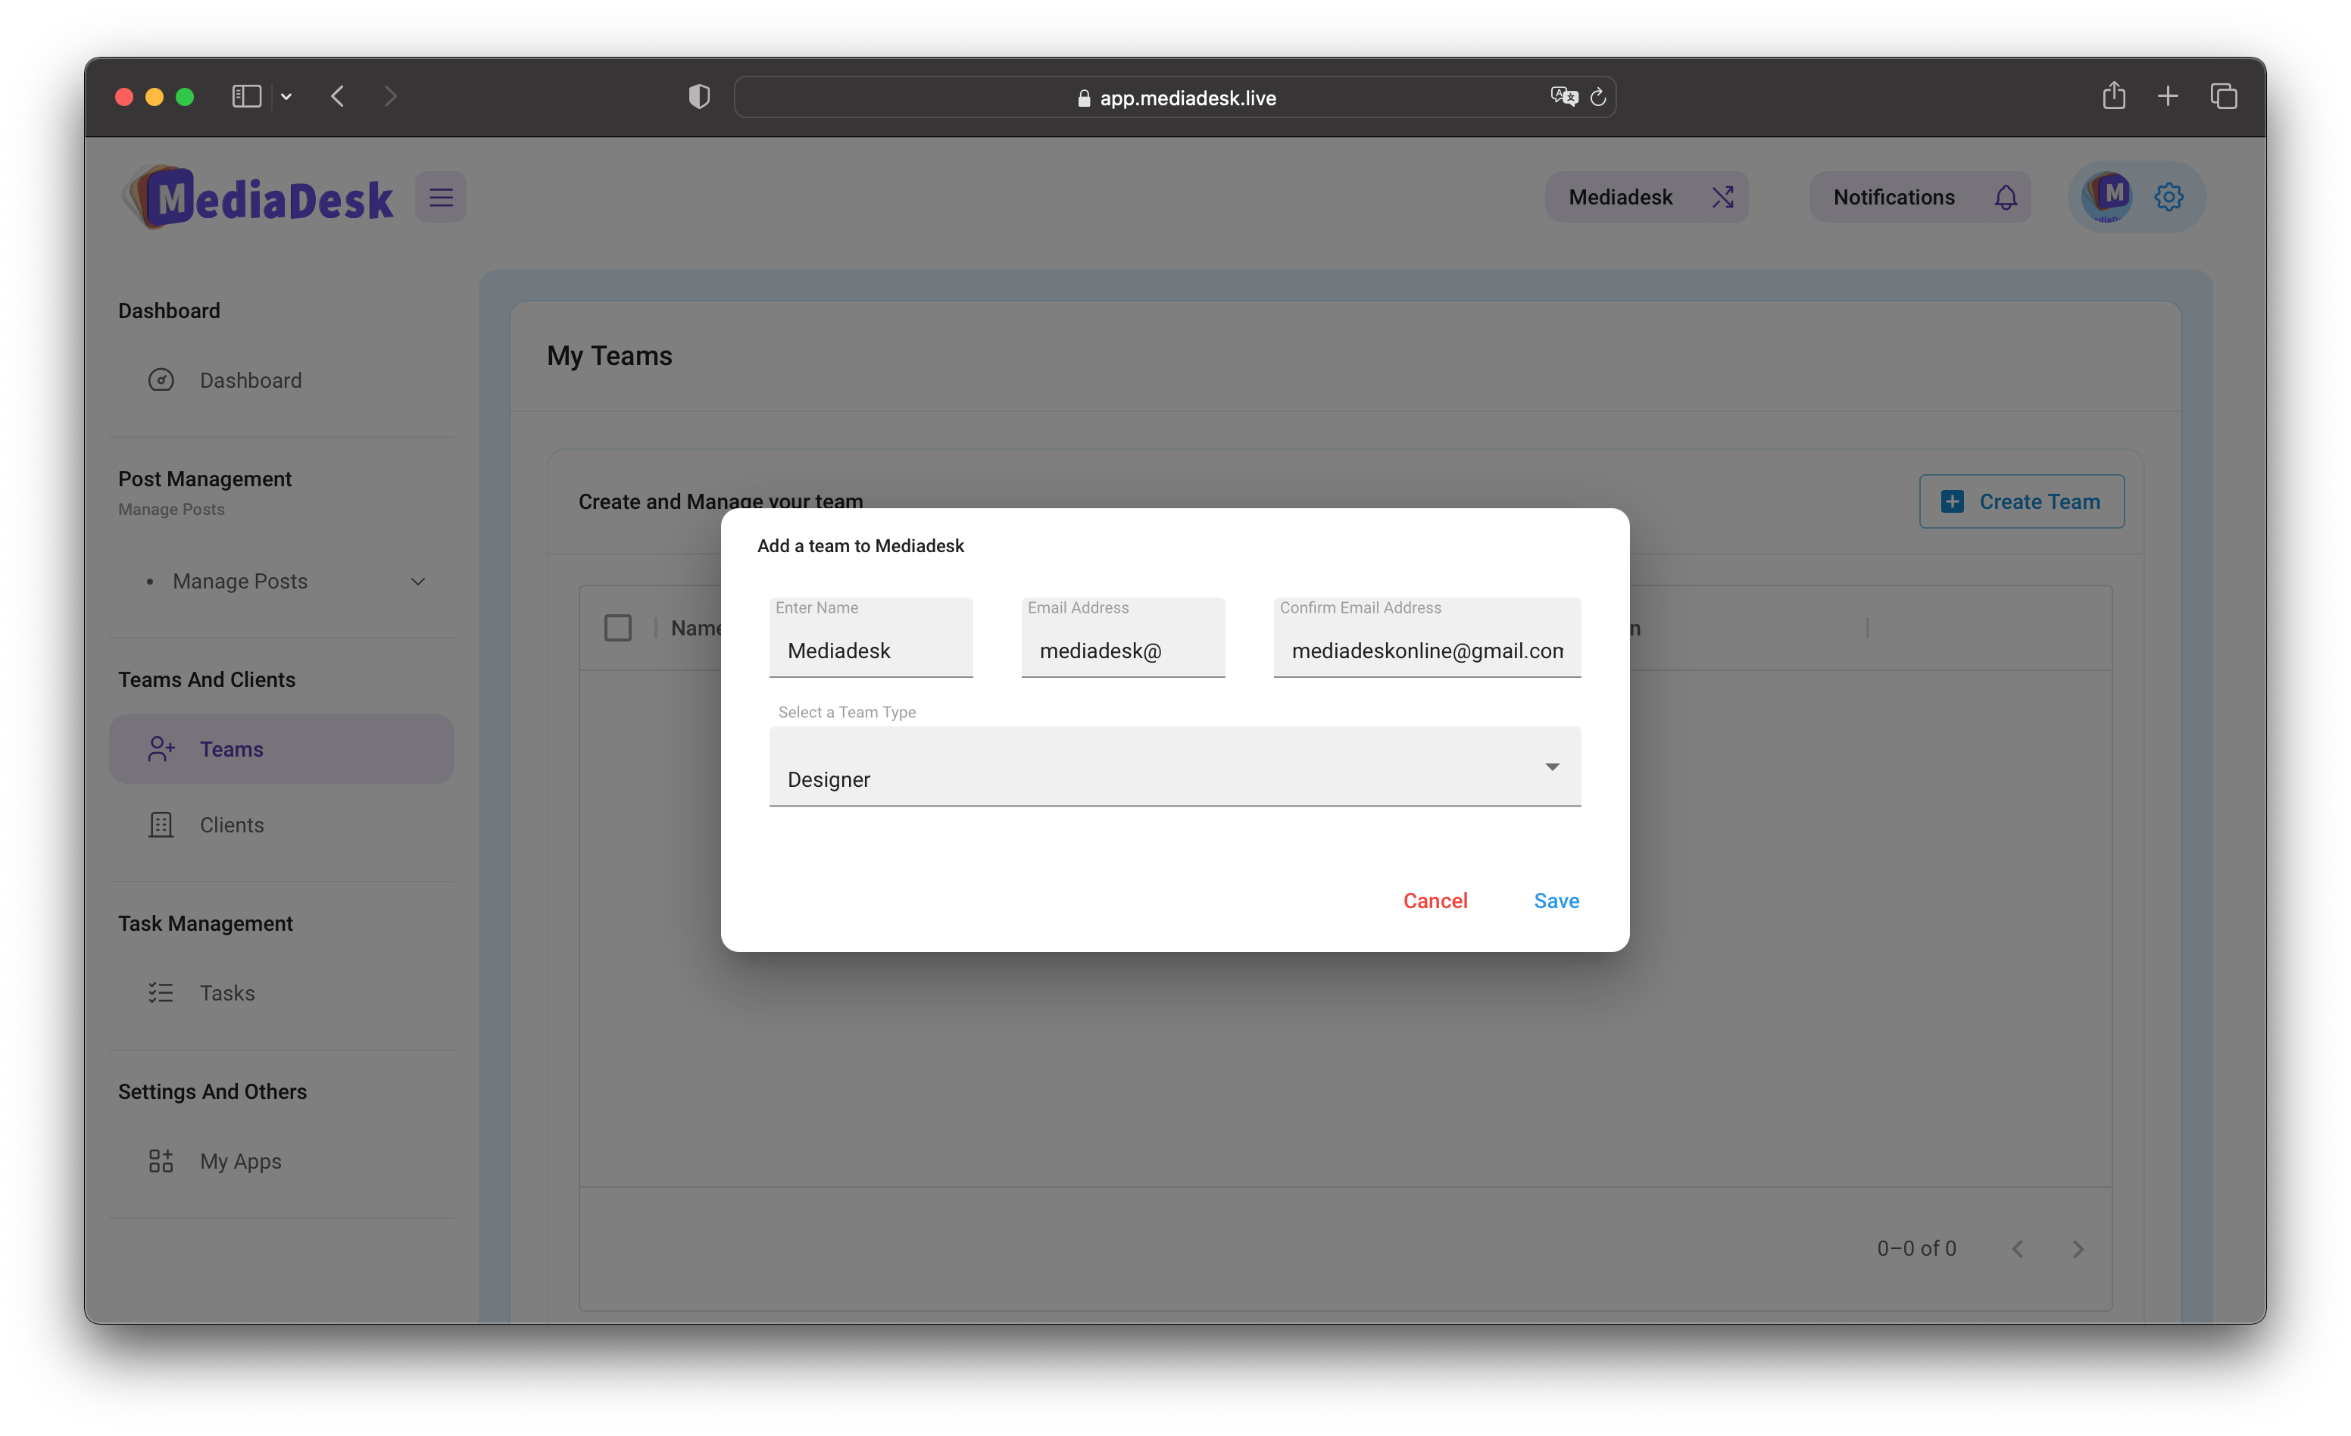This screenshot has height=1436, width=2351.
Task: Click the plus icon in Create Team
Action: click(1952, 502)
